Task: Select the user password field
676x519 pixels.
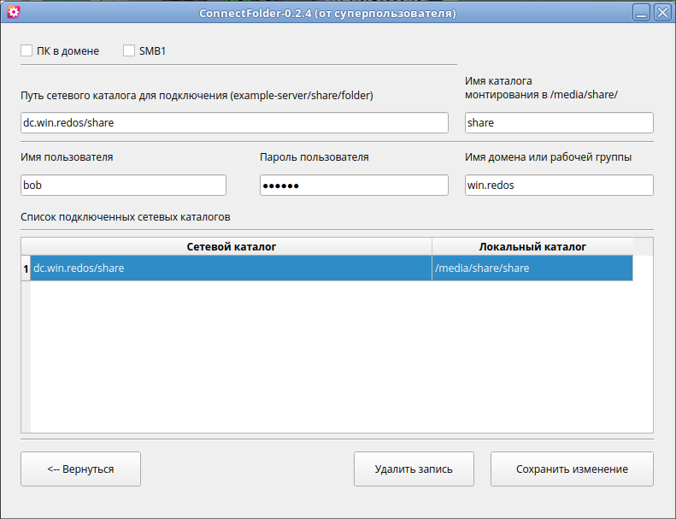Action: point(354,185)
